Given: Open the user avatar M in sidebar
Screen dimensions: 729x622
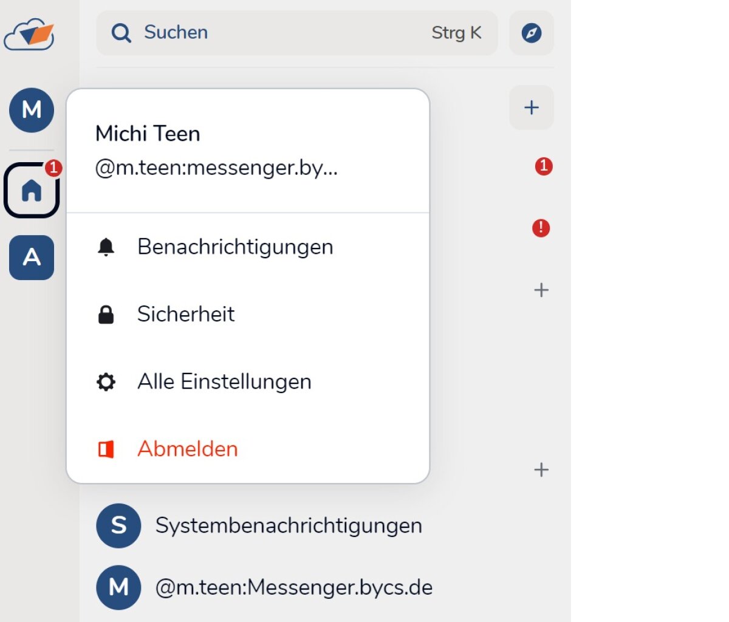Looking at the screenshot, I should [32, 110].
